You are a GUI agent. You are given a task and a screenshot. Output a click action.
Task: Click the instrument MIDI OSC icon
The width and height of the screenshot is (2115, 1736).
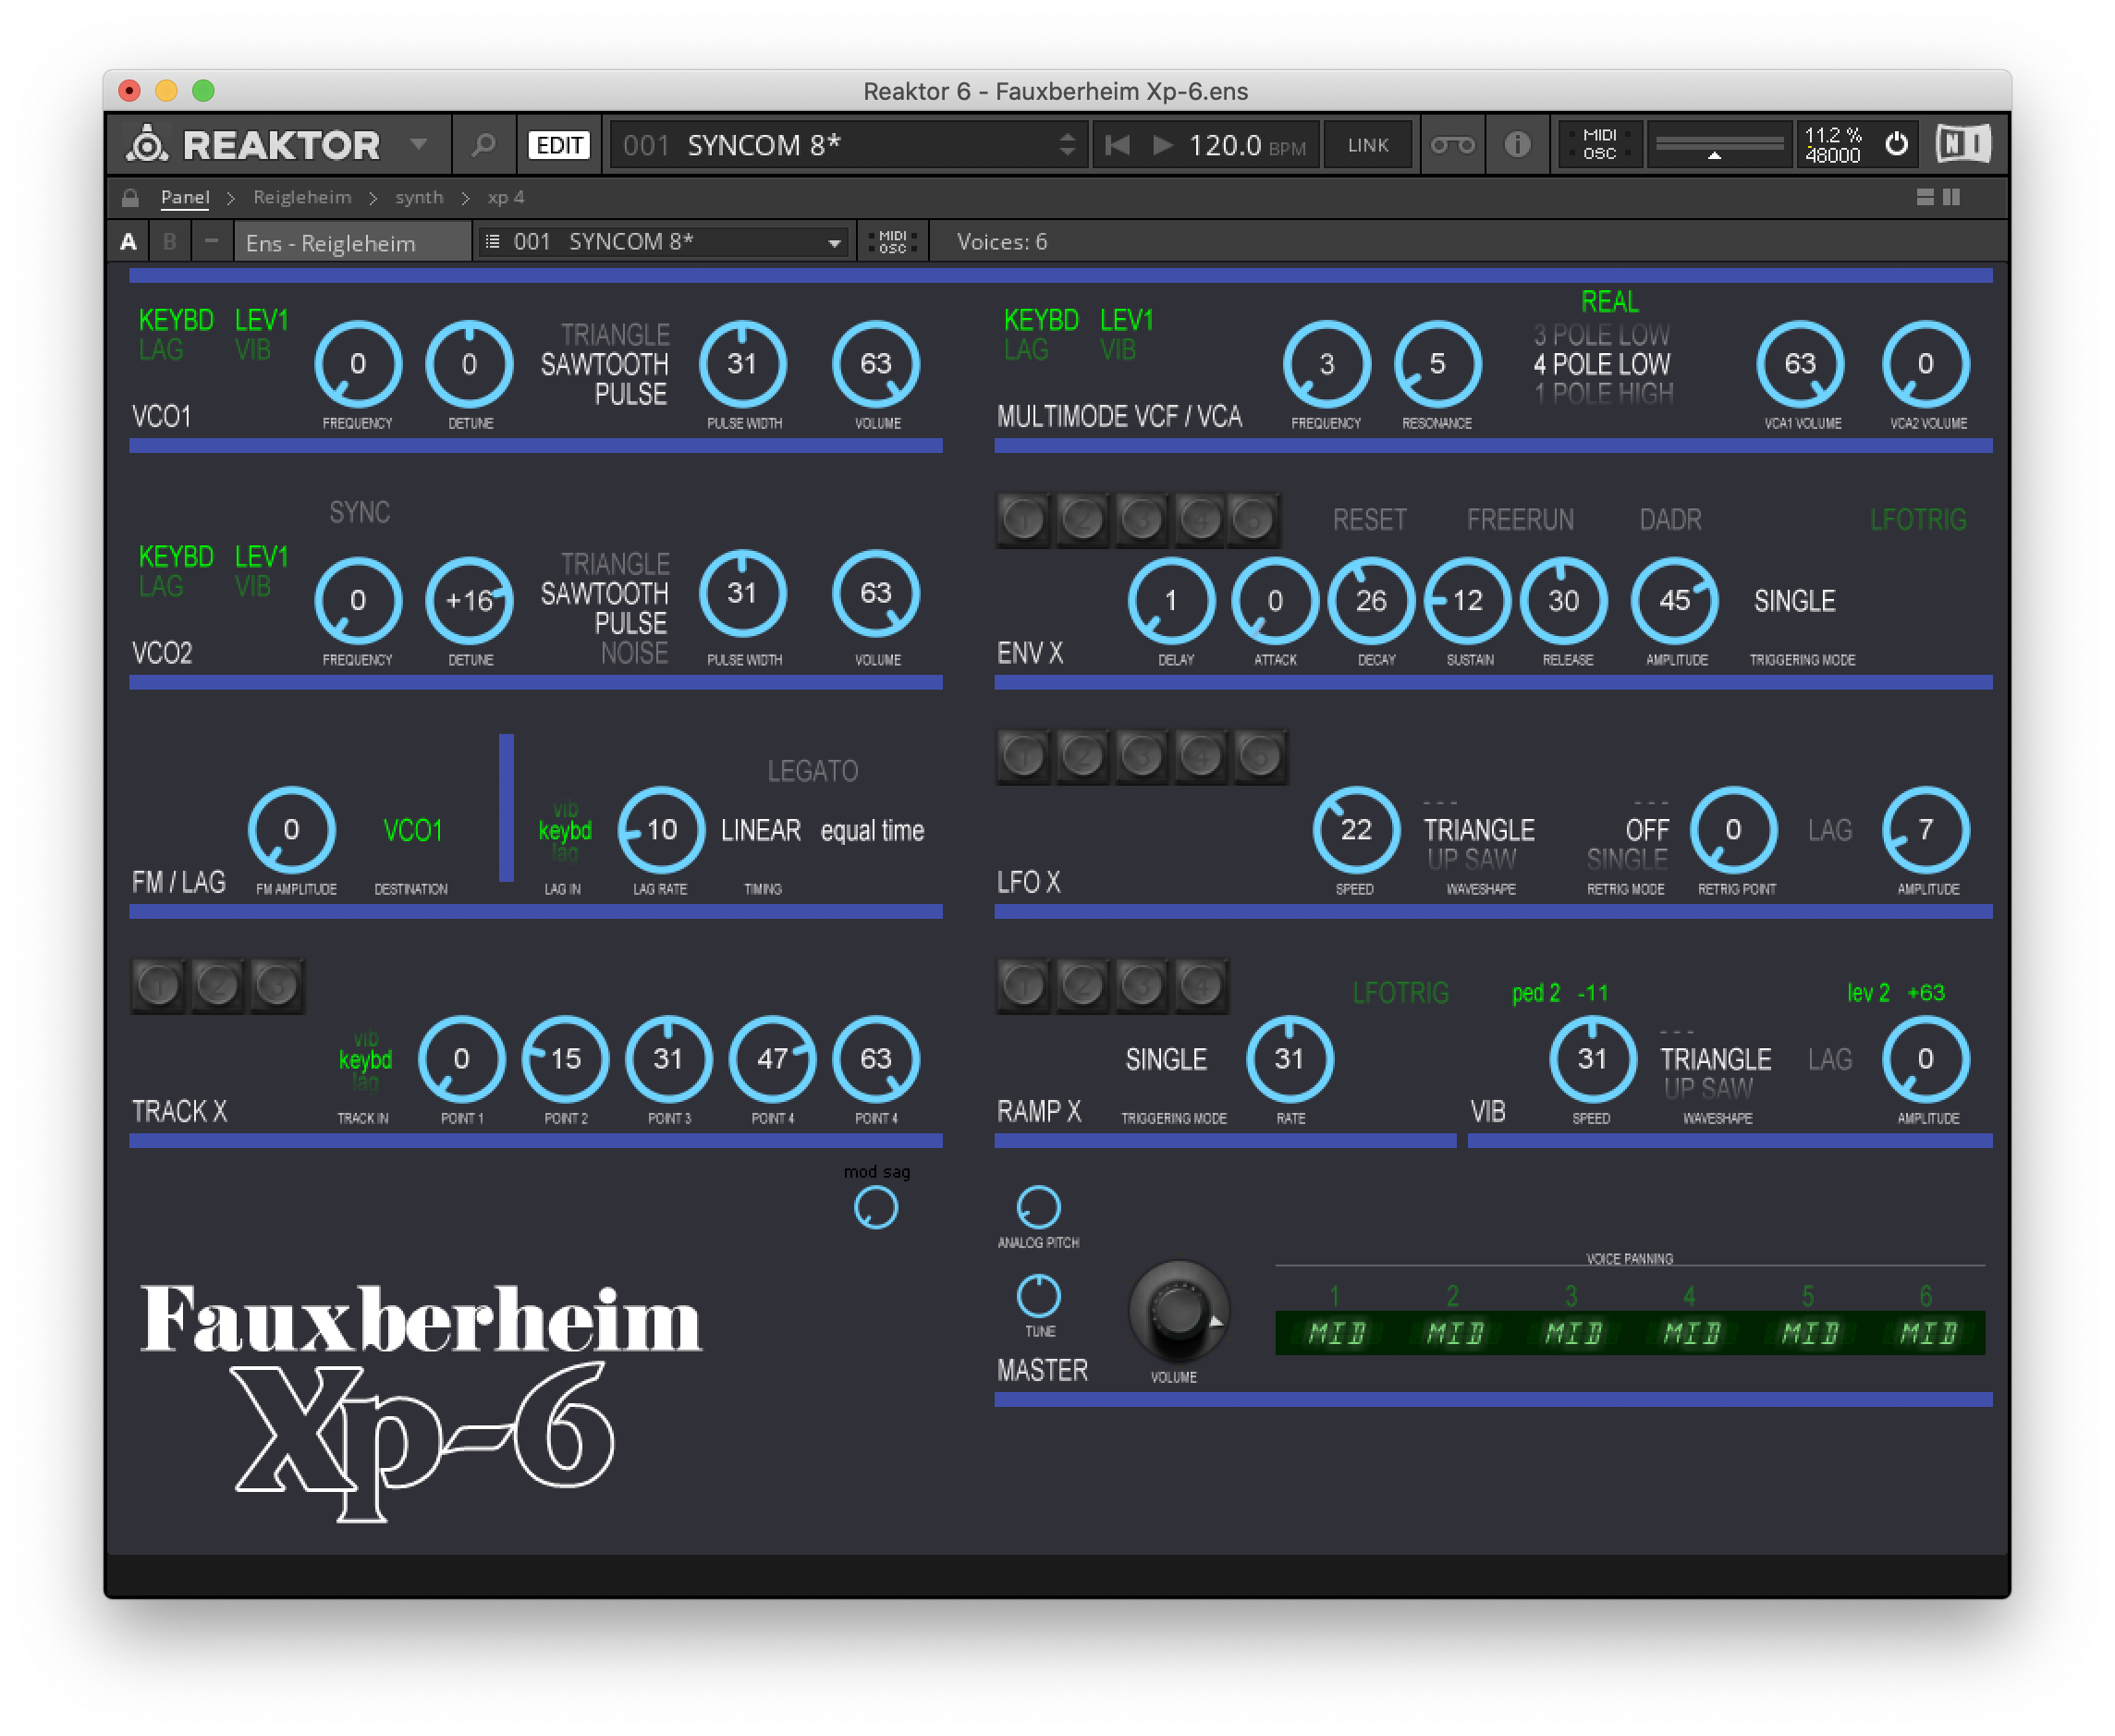[x=892, y=242]
